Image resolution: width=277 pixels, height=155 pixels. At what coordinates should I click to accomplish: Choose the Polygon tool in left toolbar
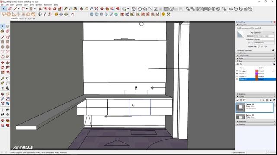tap(8, 47)
